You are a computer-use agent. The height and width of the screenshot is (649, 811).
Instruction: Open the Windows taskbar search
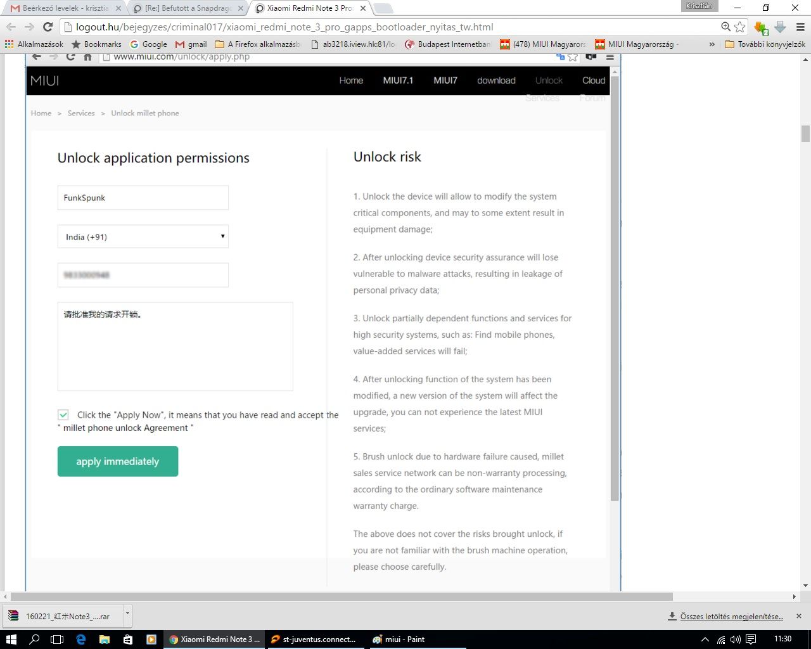[34, 639]
